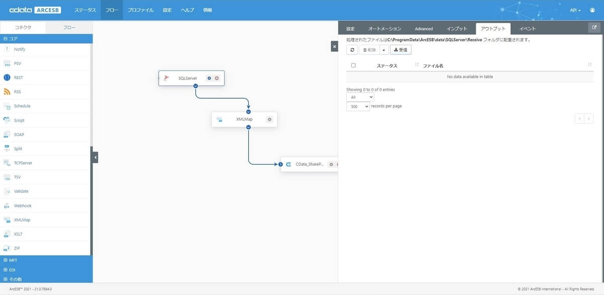
Task: Switch to the フロー sidebar tab
Action: [69, 28]
